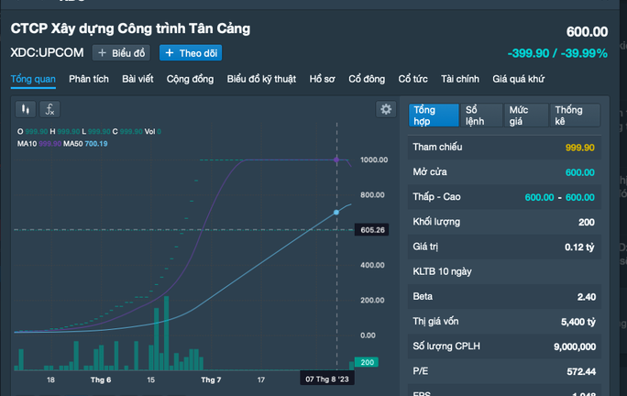Viewport: 627px width, 396px height.
Task: Click the change -399.90 / -39.99% text
Action: (x=557, y=53)
